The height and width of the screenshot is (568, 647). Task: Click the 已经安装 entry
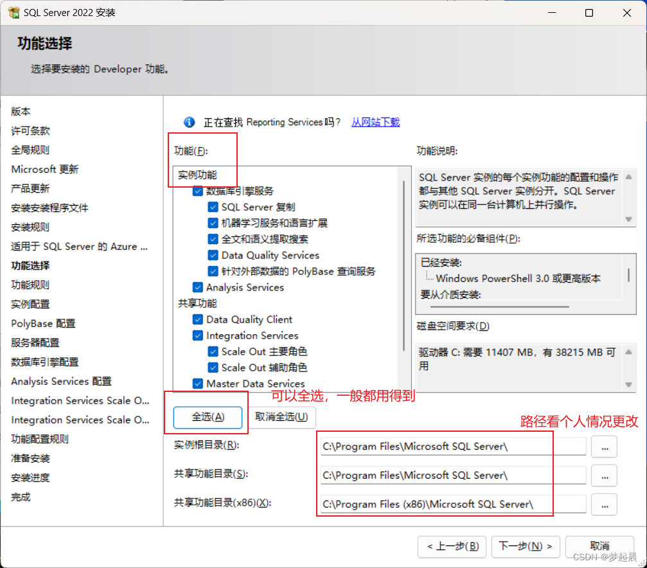[441, 263]
